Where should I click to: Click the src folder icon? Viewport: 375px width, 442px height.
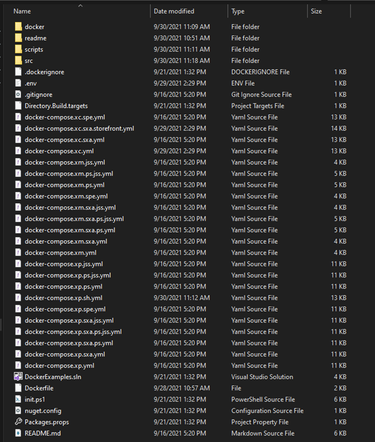[19, 61]
